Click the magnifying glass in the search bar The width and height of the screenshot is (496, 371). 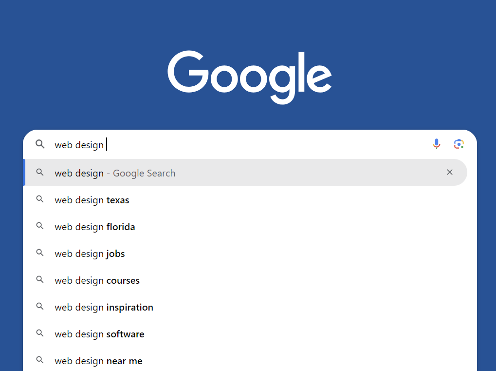point(40,144)
